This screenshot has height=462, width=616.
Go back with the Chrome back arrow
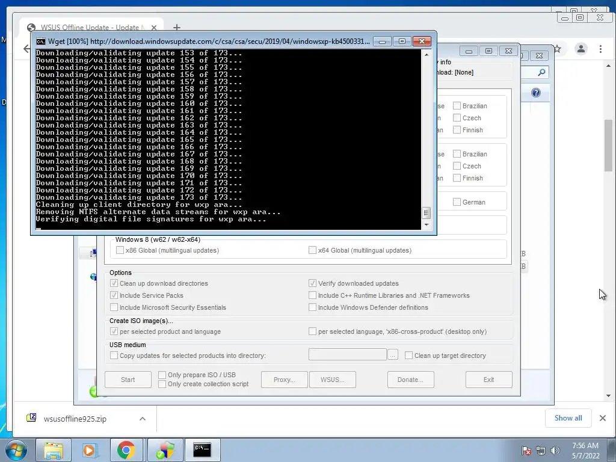tap(26, 49)
